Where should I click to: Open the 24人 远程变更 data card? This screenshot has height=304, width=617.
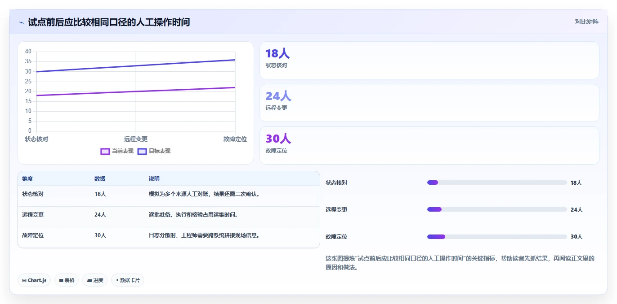click(429, 103)
